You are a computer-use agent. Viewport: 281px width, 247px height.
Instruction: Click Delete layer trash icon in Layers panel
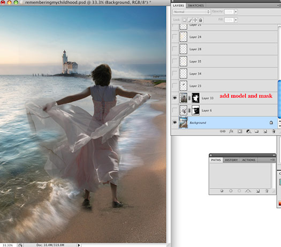click(274, 131)
